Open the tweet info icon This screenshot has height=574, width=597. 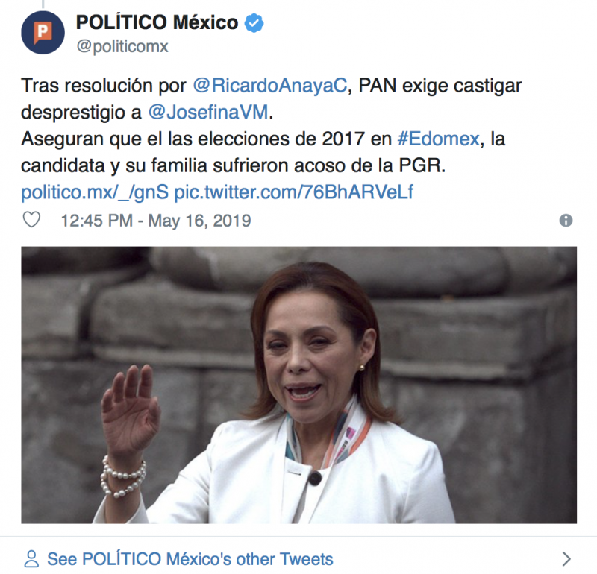click(566, 220)
